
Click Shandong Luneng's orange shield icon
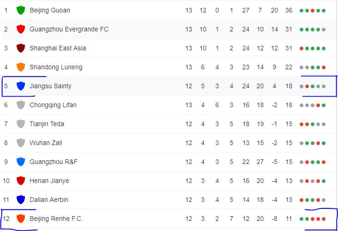coord(20,67)
